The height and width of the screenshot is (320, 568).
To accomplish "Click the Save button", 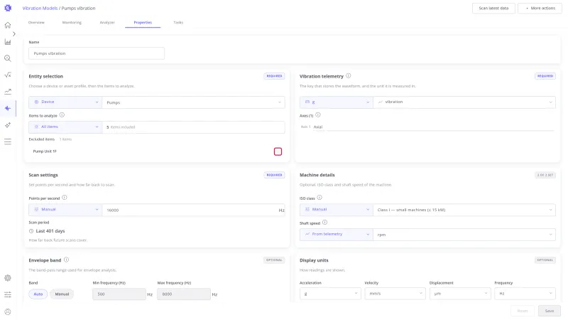I will (550, 311).
